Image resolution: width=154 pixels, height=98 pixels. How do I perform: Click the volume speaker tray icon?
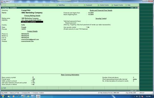137,96
